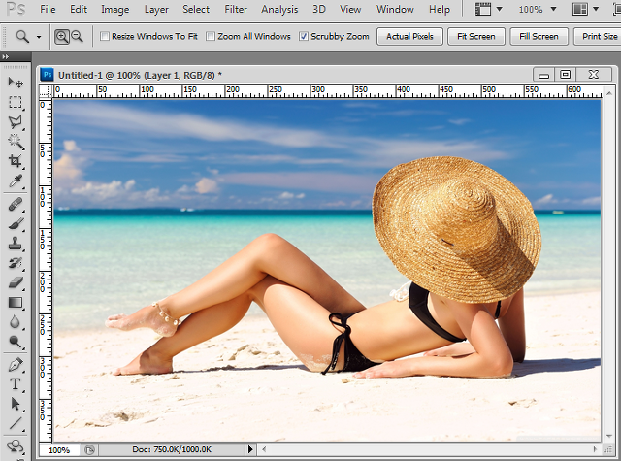The image size is (621, 461).
Task: Click the vertical scrollbar down arrow
Action: click(609, 436)
